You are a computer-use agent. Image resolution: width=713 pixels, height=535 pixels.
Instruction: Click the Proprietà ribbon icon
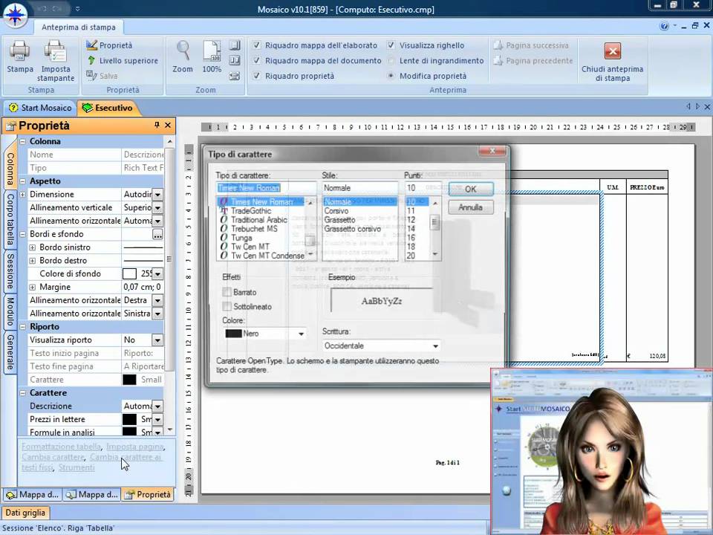[92, 45]
